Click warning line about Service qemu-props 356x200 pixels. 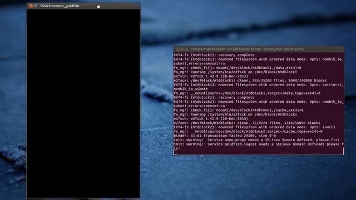click(256, 139)
